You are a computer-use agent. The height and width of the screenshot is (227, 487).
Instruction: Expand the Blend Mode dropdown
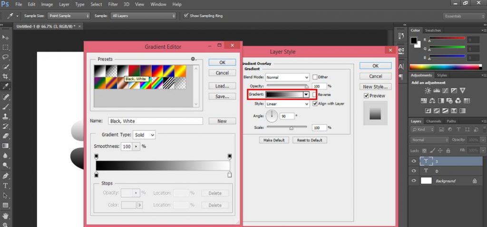click(287, 77)
